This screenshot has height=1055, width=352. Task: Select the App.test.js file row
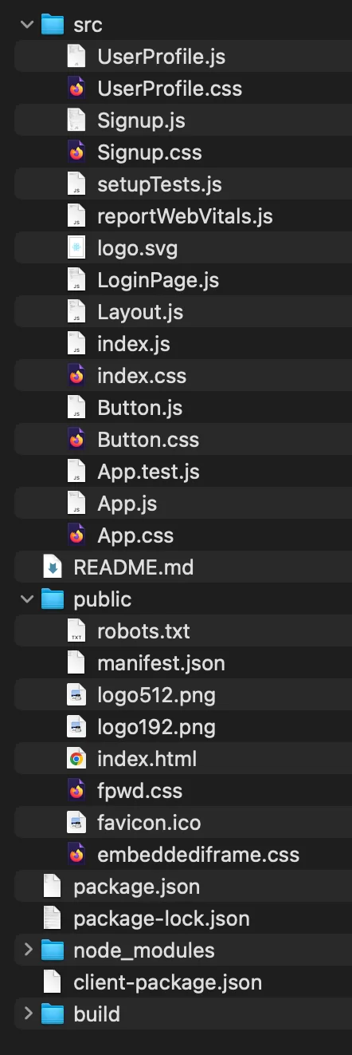[182, 472]
